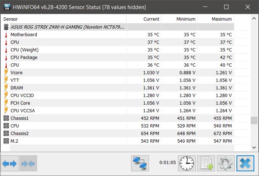Viewport: 259px width, 176px height.
Task: Click the CPU (Weight) sensor label
Action: (x=25, y=50)
